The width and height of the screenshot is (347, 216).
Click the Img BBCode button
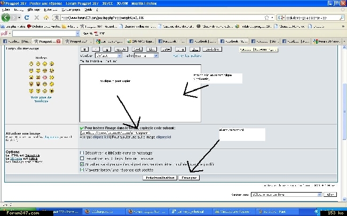point(180,49)
